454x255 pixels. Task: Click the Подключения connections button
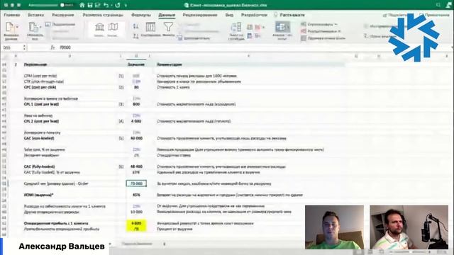[60, 24]
